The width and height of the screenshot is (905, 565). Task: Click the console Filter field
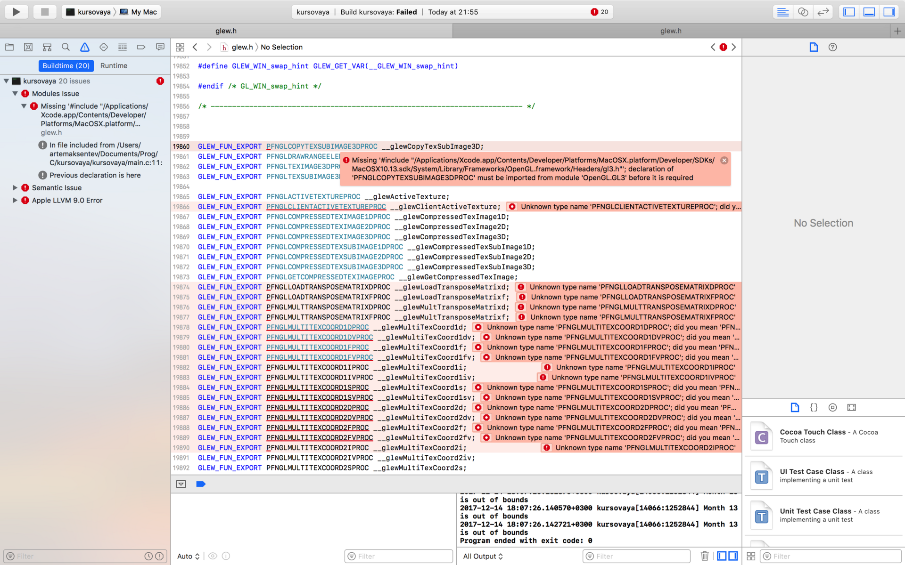(x=636, y=556)
